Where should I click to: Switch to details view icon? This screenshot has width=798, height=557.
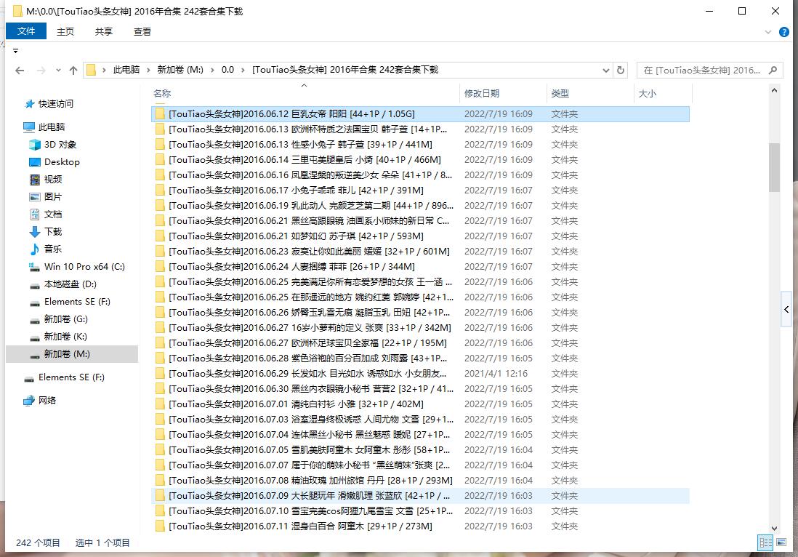[765, 542]
